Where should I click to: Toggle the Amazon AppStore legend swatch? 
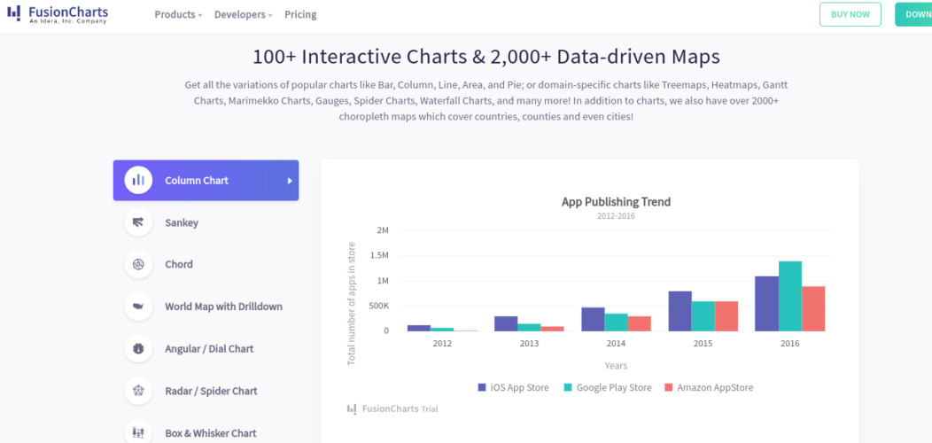coord(668,387)
